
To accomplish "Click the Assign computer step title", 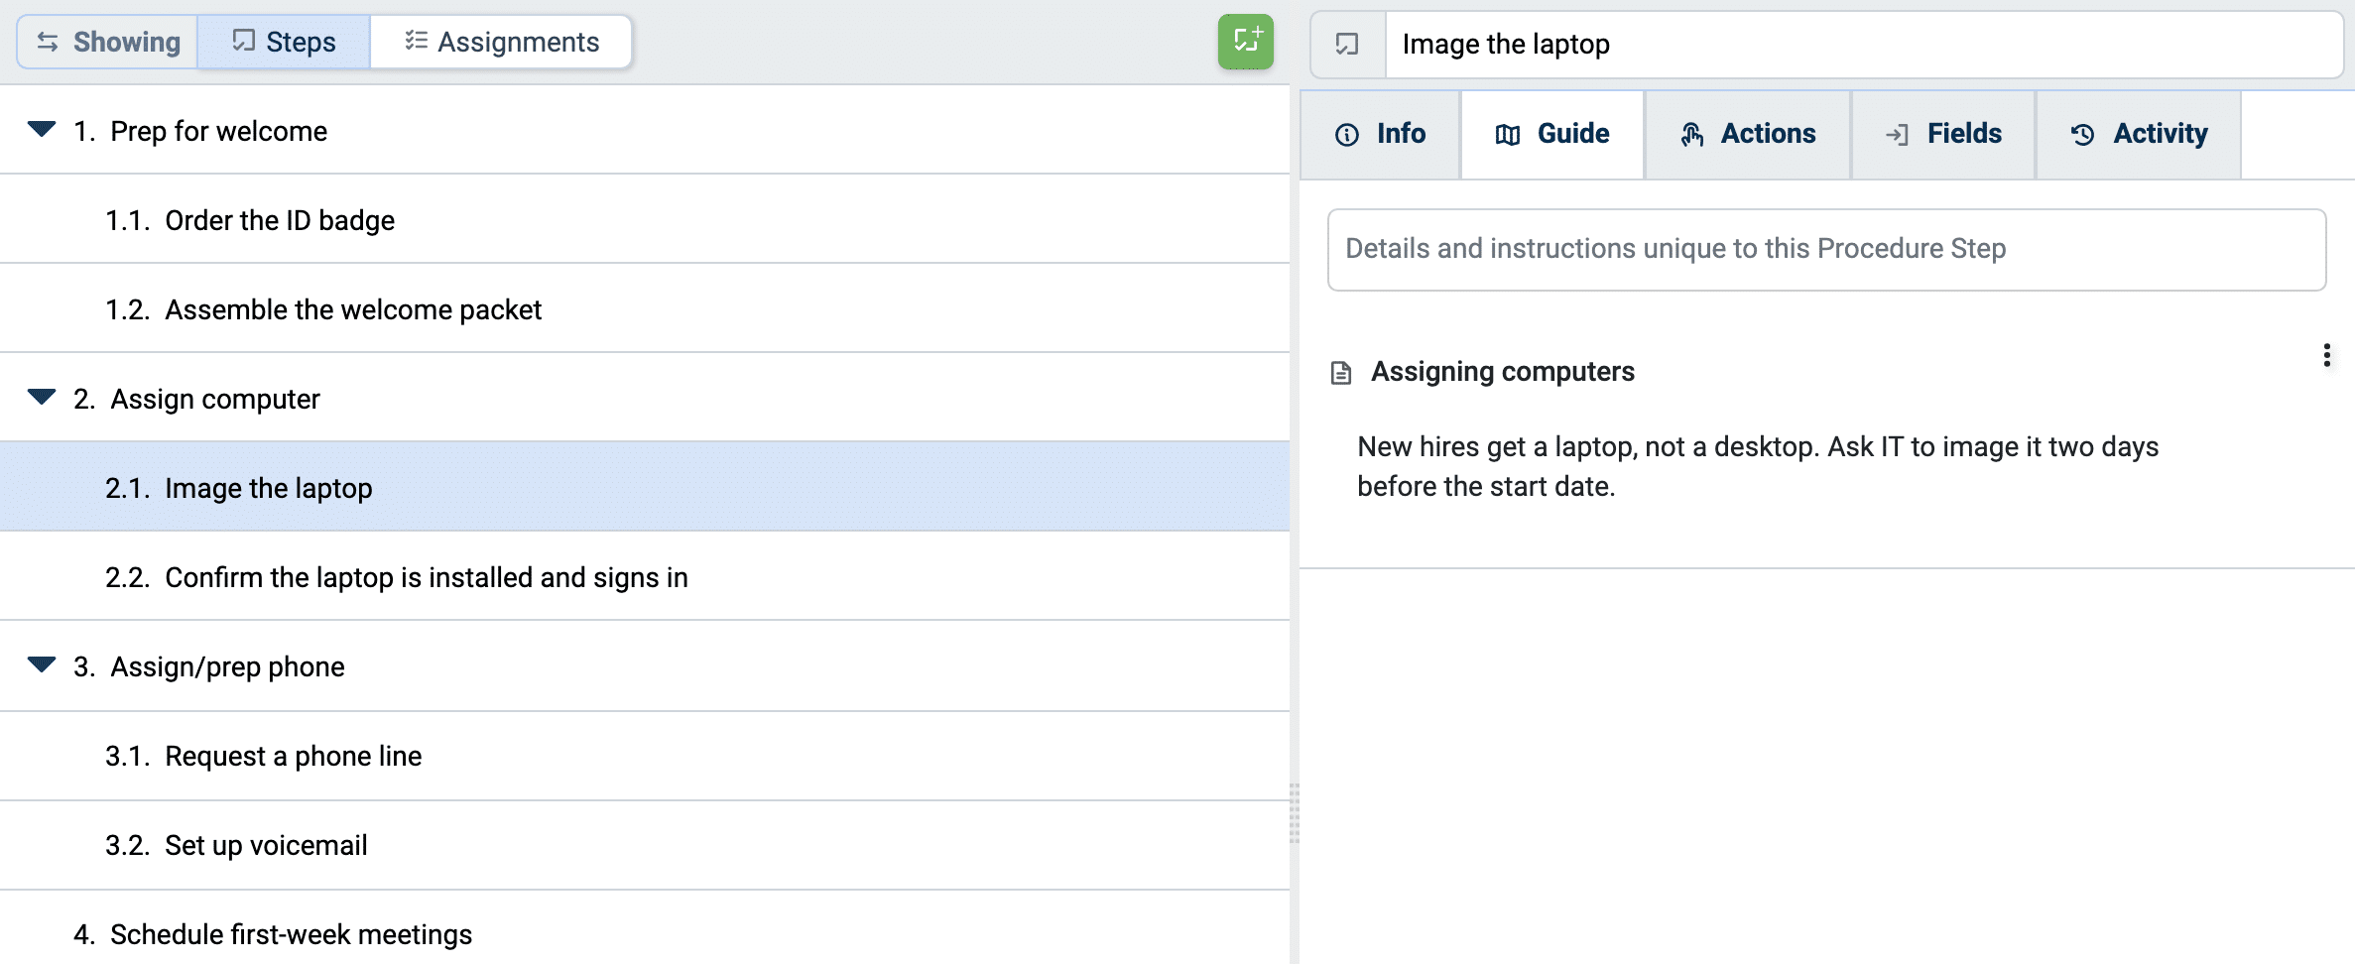I will (x=215, y=399).
